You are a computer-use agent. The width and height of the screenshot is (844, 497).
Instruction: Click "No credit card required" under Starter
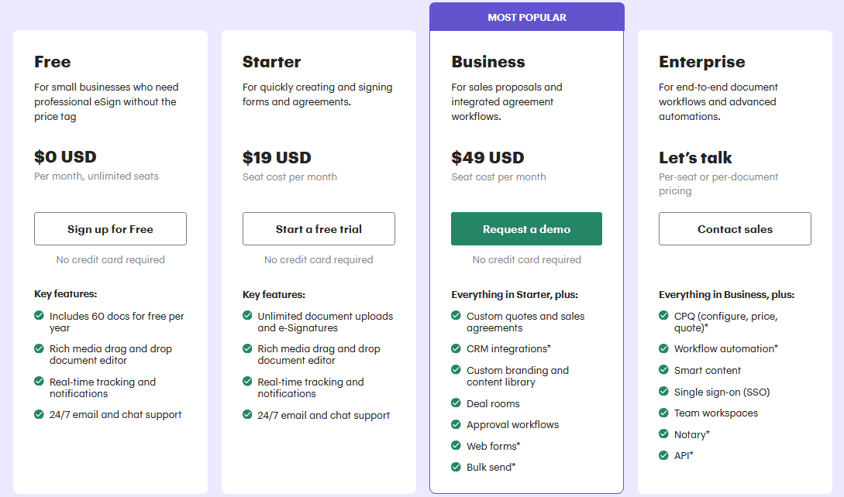click(319, 259)
